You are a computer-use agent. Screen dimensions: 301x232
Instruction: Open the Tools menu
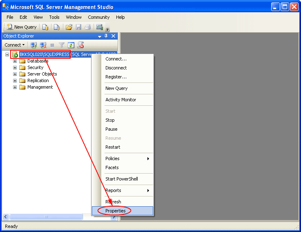54,17
